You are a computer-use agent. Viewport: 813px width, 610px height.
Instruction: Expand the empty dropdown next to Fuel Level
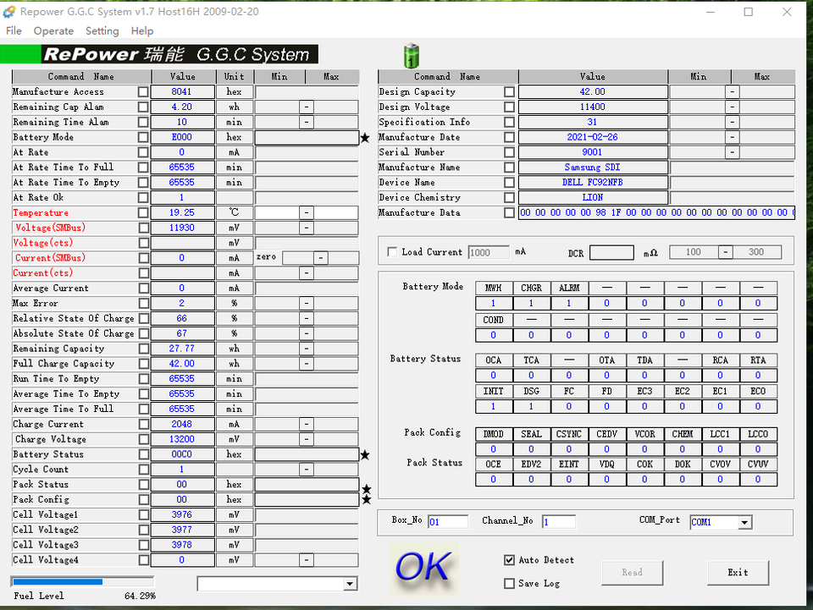click(x=351, y=584)
